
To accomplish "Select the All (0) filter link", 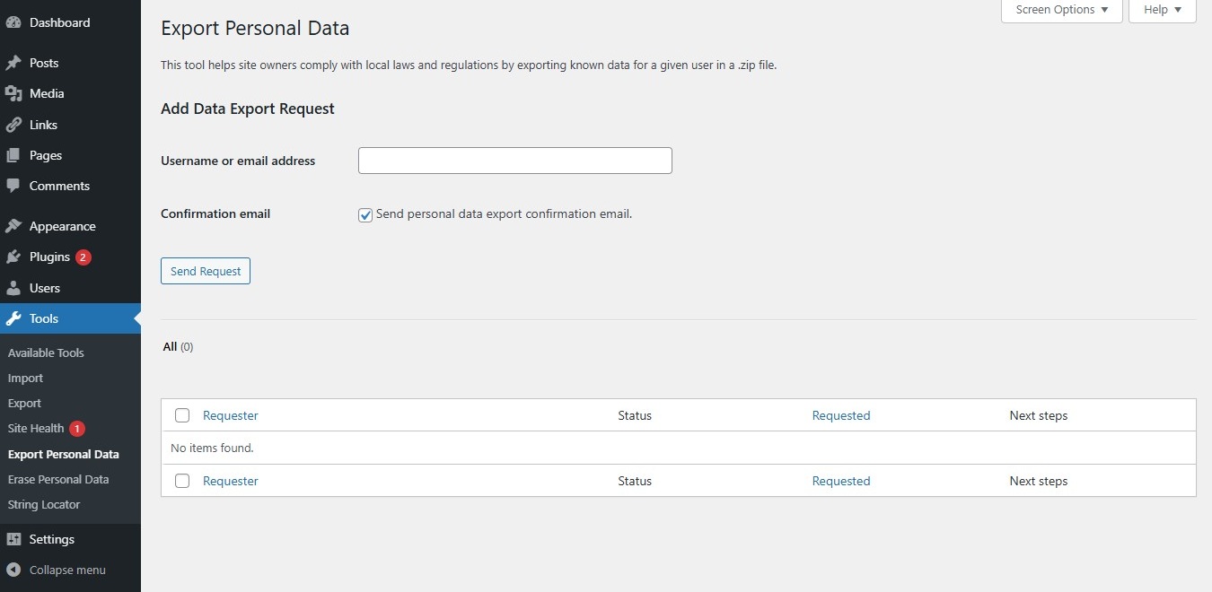I will pos(178,346).
